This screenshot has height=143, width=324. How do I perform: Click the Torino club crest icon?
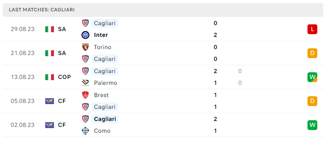coord(85,47)
